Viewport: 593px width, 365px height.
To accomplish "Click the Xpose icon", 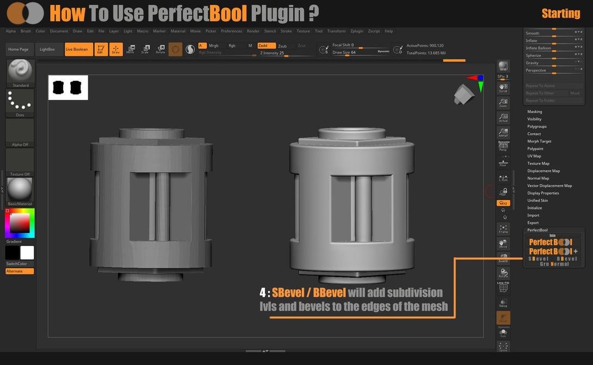I will (x=503, y=347).
